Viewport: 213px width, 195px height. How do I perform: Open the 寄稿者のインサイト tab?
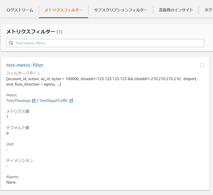point(176,10)
